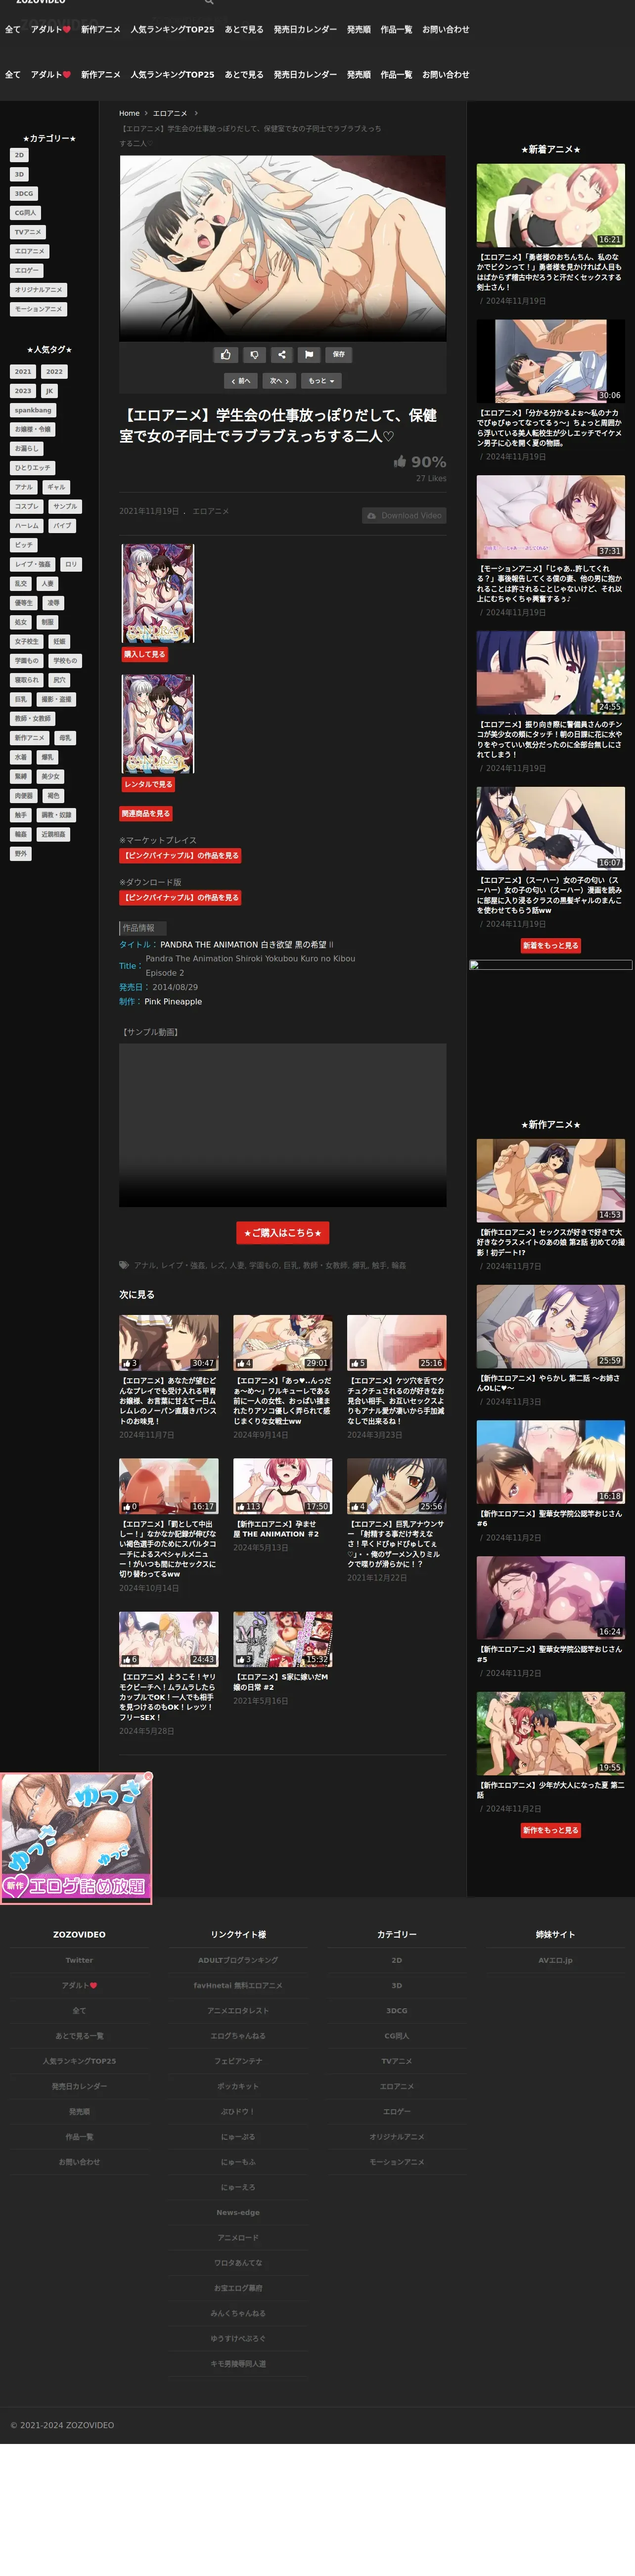Image resolution: width=635 pixels, height=2576 pixels.
Task: Open 発売日カレンダー in the footer
Action: coord(79,2086)
